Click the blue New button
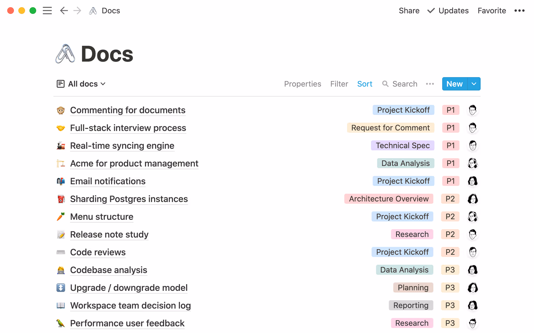Image resolution: width=534 pixels, height=333 pixels. [x=454, y=84]
